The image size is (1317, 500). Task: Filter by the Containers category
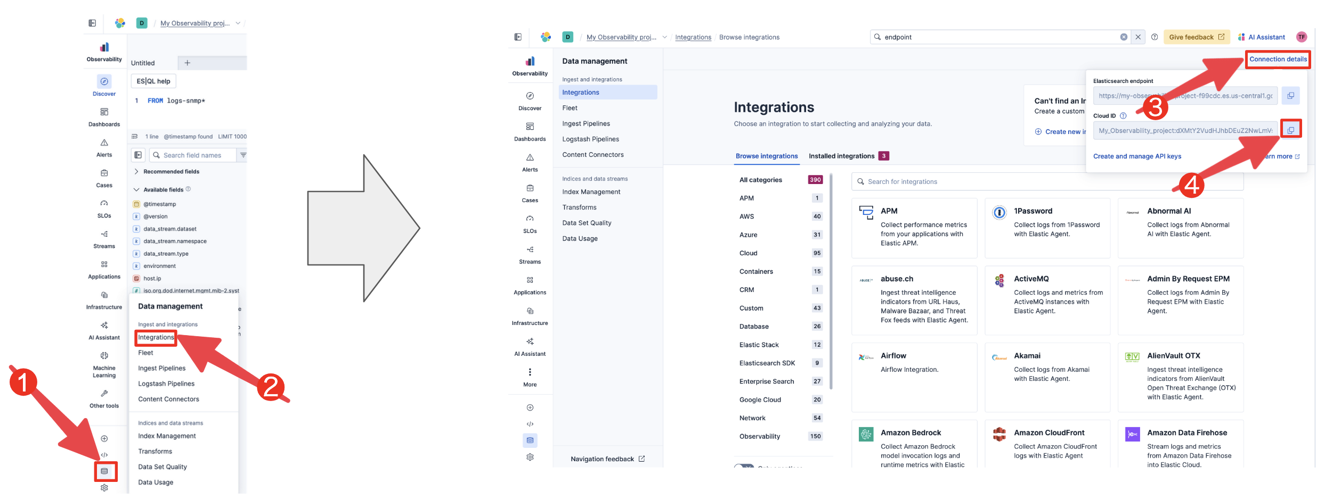coord(781,271)
